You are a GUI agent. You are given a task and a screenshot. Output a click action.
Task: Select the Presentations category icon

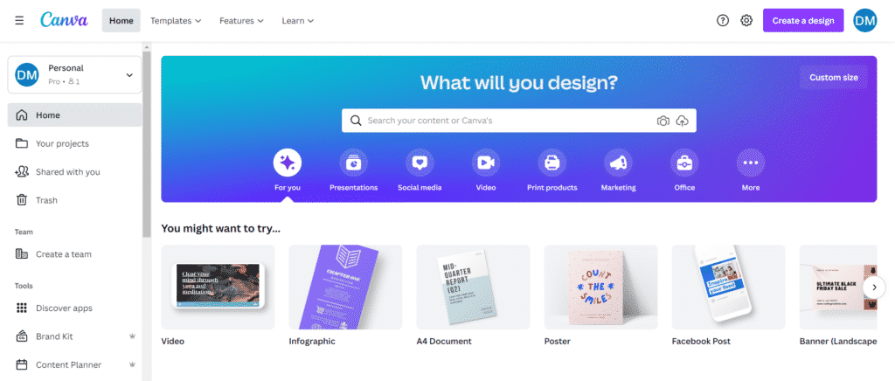tap(353, 163)
